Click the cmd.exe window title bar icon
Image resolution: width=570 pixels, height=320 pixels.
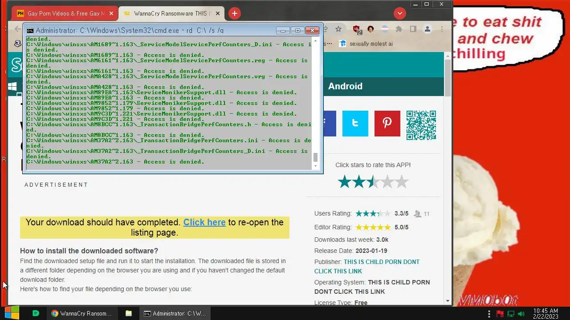(30, 31)
